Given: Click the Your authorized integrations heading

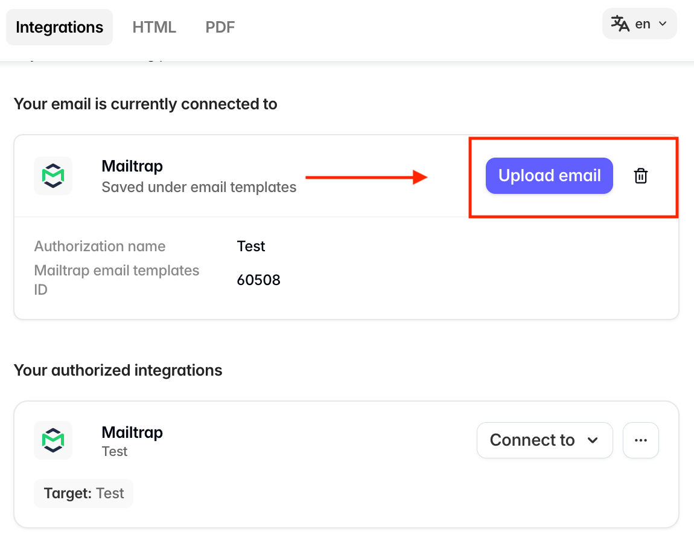Looking at the screenshot, I should point(118,370).
